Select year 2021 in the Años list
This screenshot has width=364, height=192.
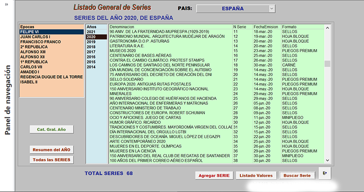pyautogui.click(x=91, y=32)
